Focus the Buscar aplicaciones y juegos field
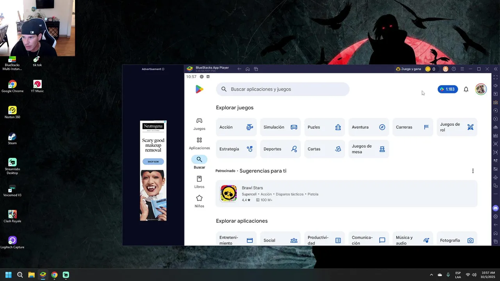 pos(283,89)
